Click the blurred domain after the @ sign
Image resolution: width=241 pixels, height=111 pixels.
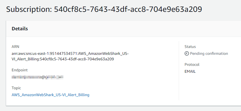[54, 77]
